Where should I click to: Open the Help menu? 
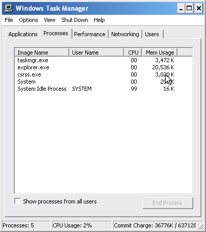coord(99,20)
